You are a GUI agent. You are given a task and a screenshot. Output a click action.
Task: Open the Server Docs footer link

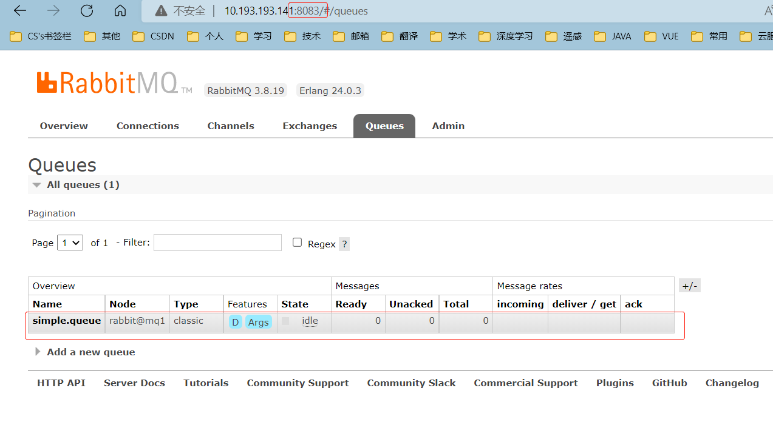[134, 383]
